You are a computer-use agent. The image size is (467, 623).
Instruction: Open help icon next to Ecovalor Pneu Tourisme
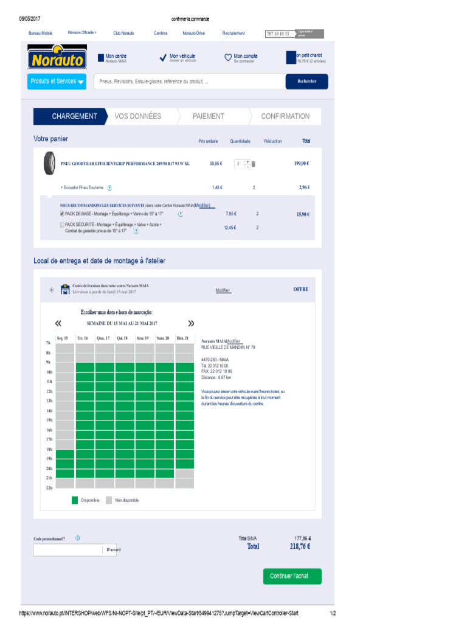coord(109,187)
